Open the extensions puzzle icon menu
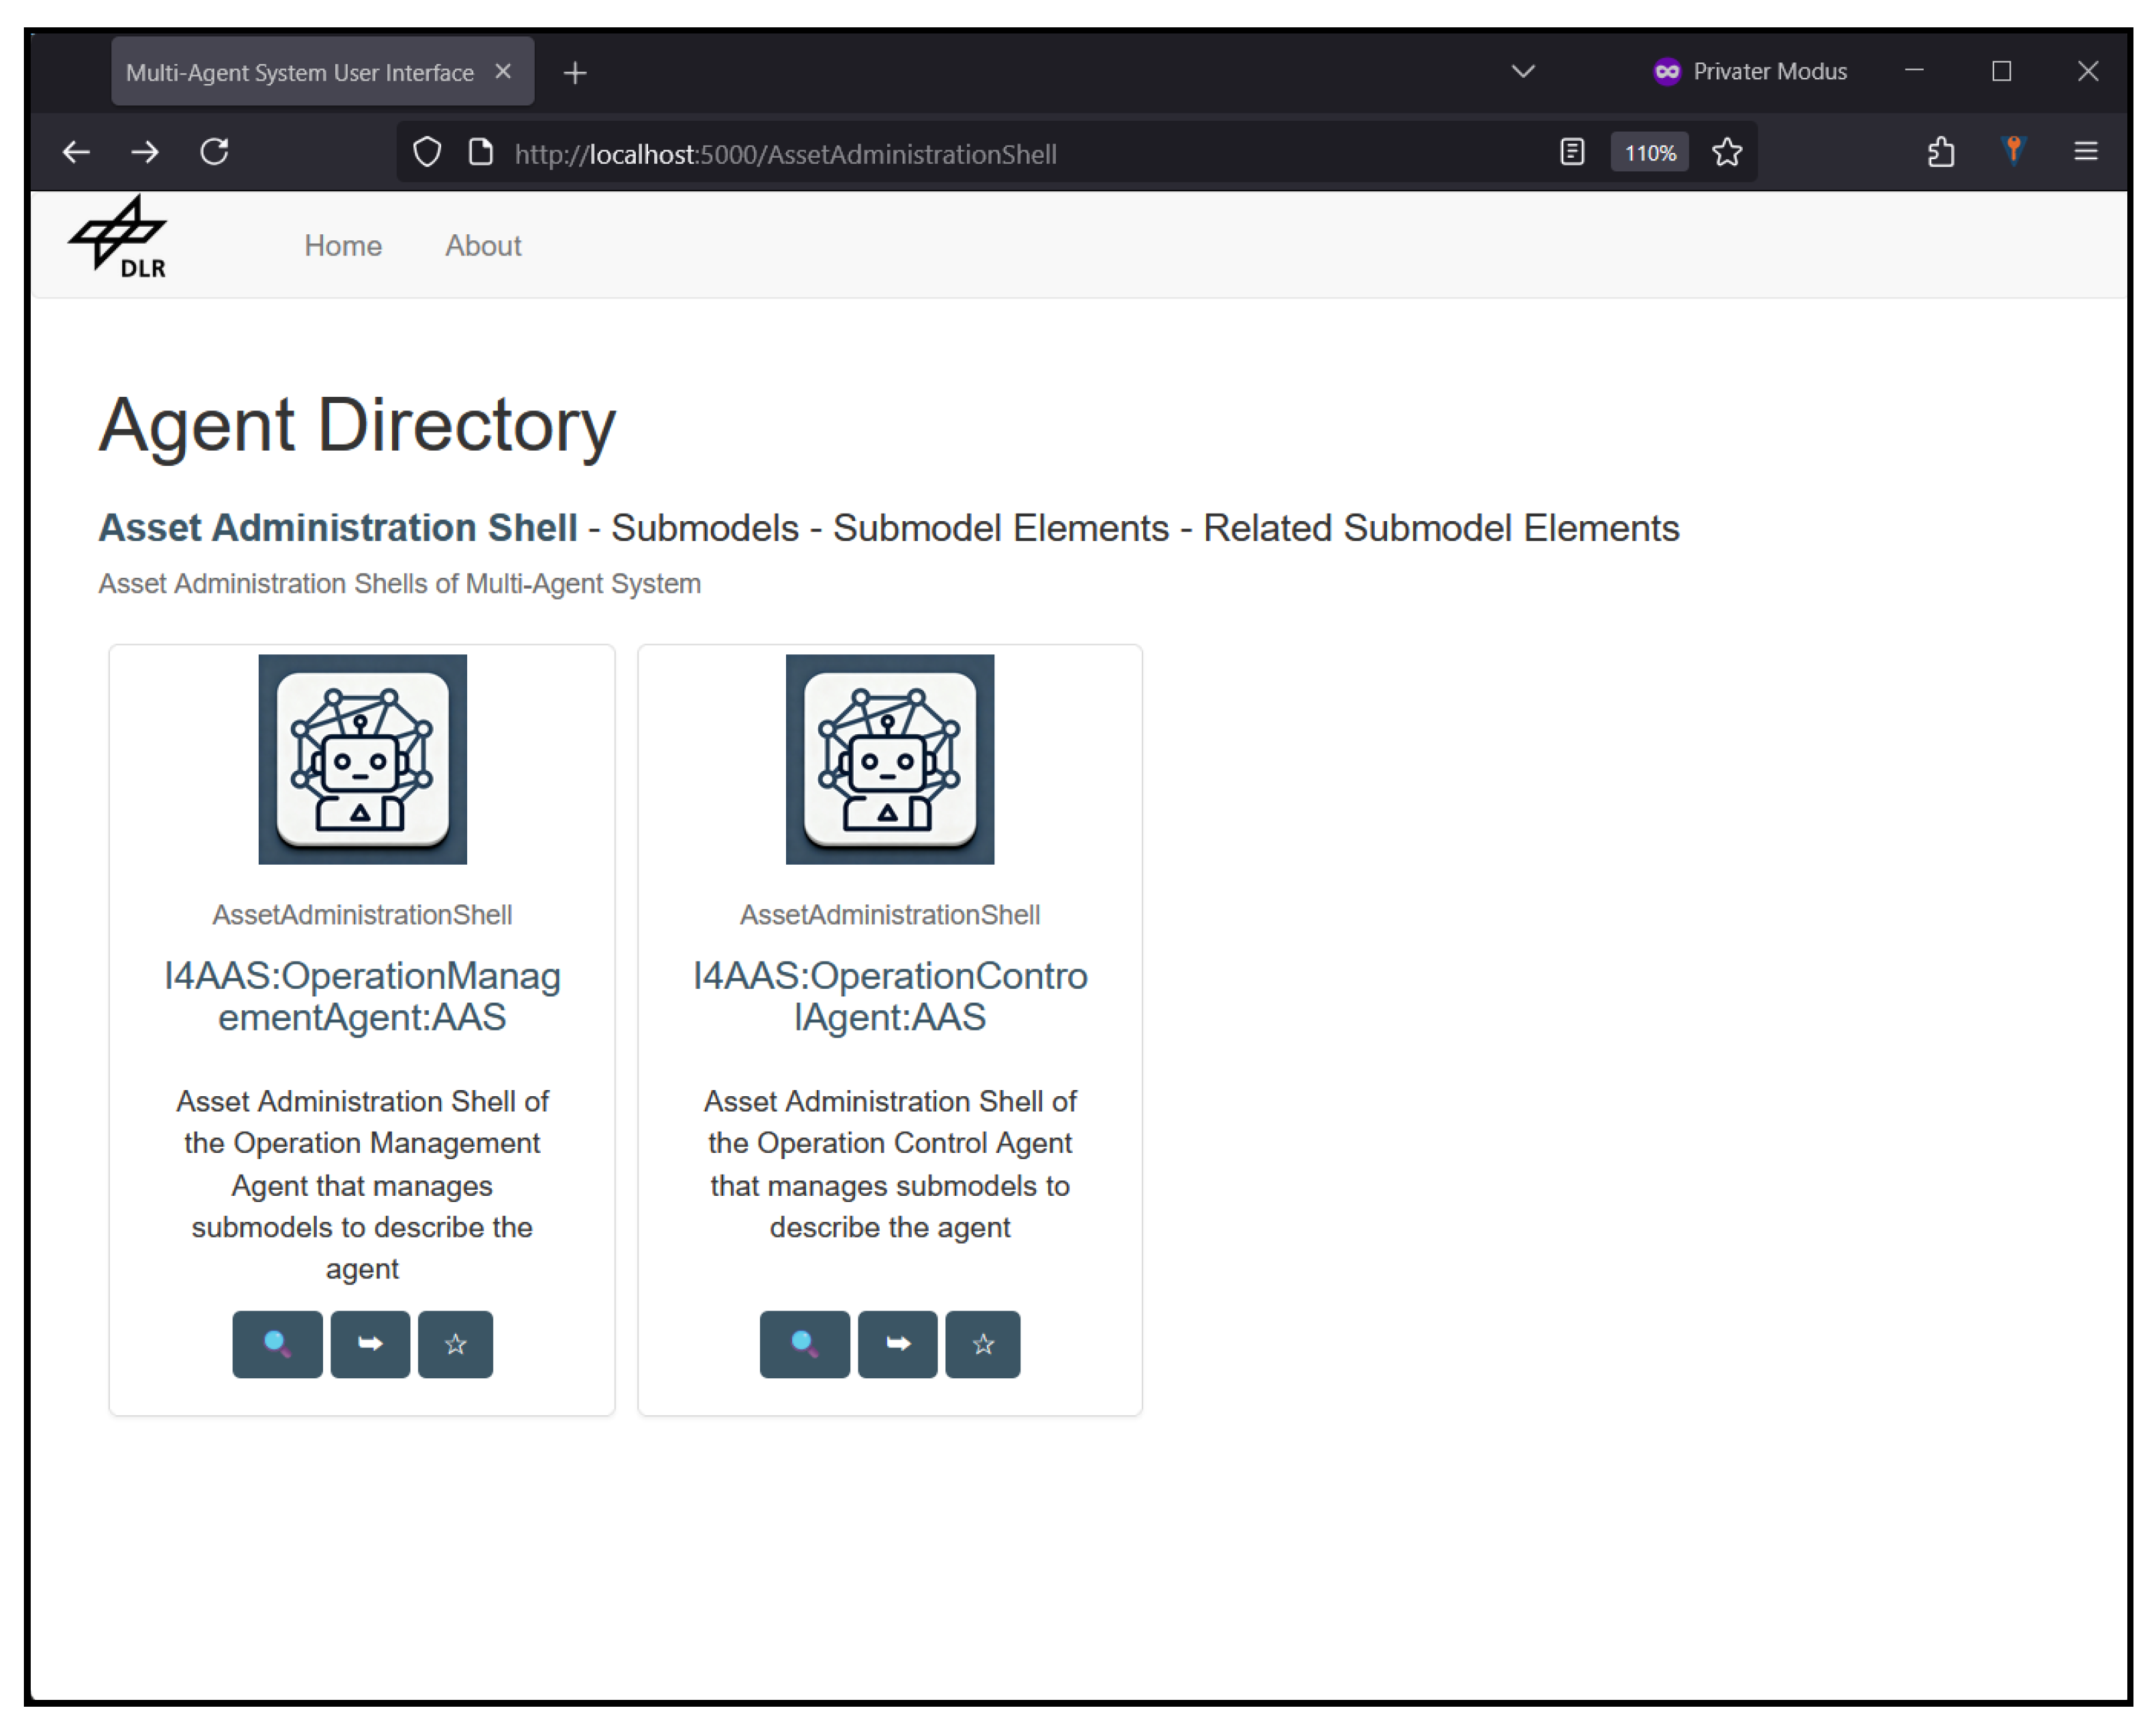Image resolution: width=2156 pixels, height=1732 pixels. coord(1940,152)
